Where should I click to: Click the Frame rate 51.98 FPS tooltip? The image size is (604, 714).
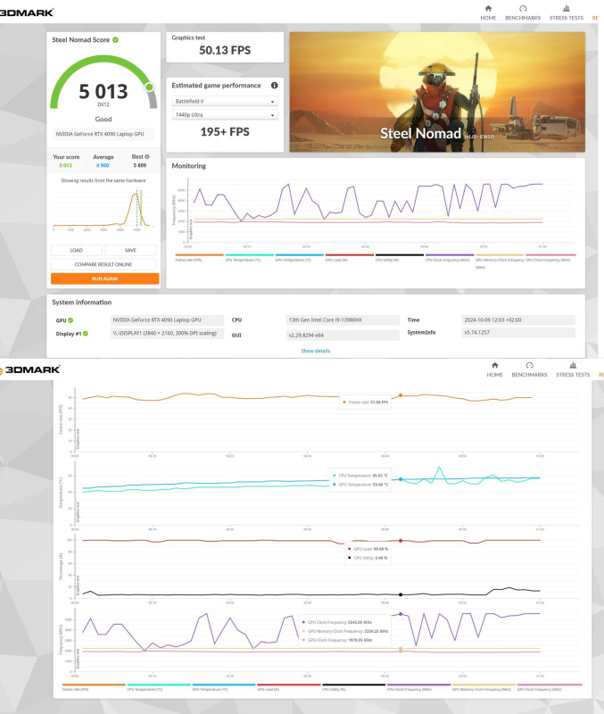point(365,403)
